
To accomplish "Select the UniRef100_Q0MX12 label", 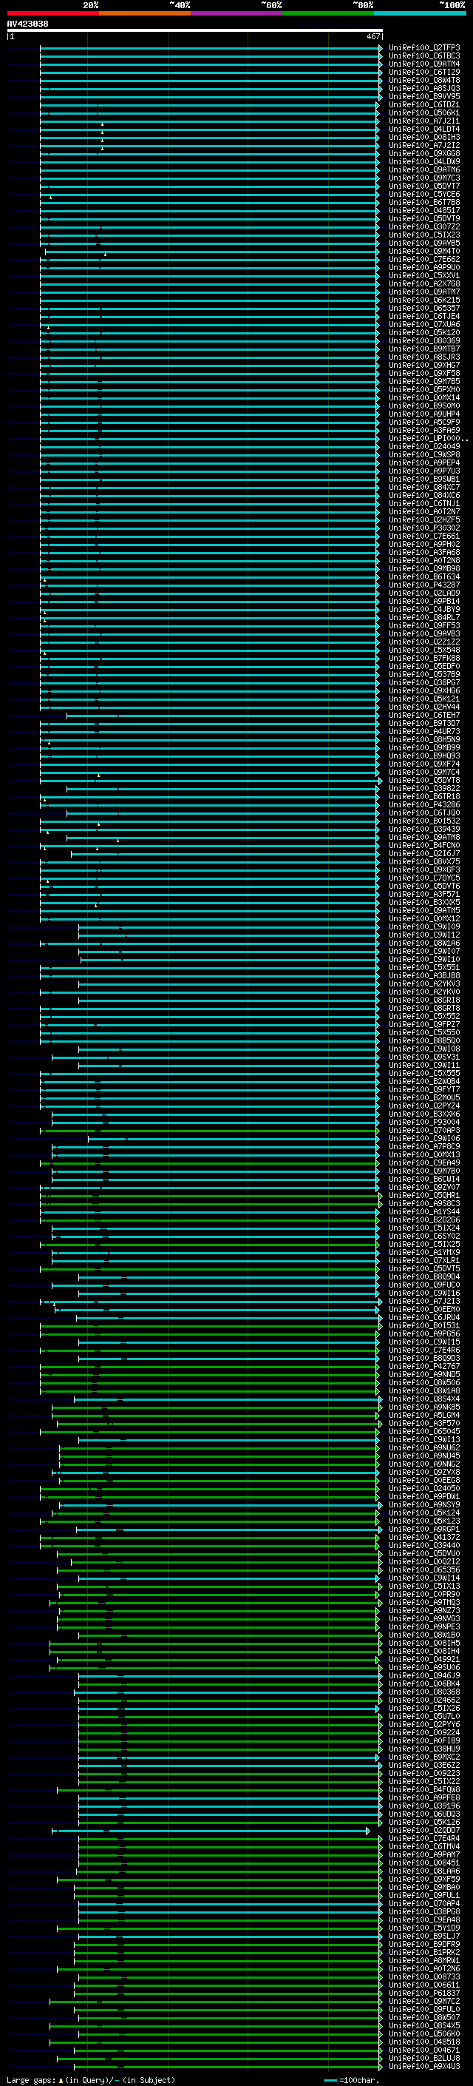I will coord(424,918).
